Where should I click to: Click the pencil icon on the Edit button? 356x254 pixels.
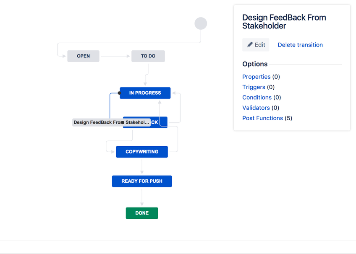click(x=250, y=44)
